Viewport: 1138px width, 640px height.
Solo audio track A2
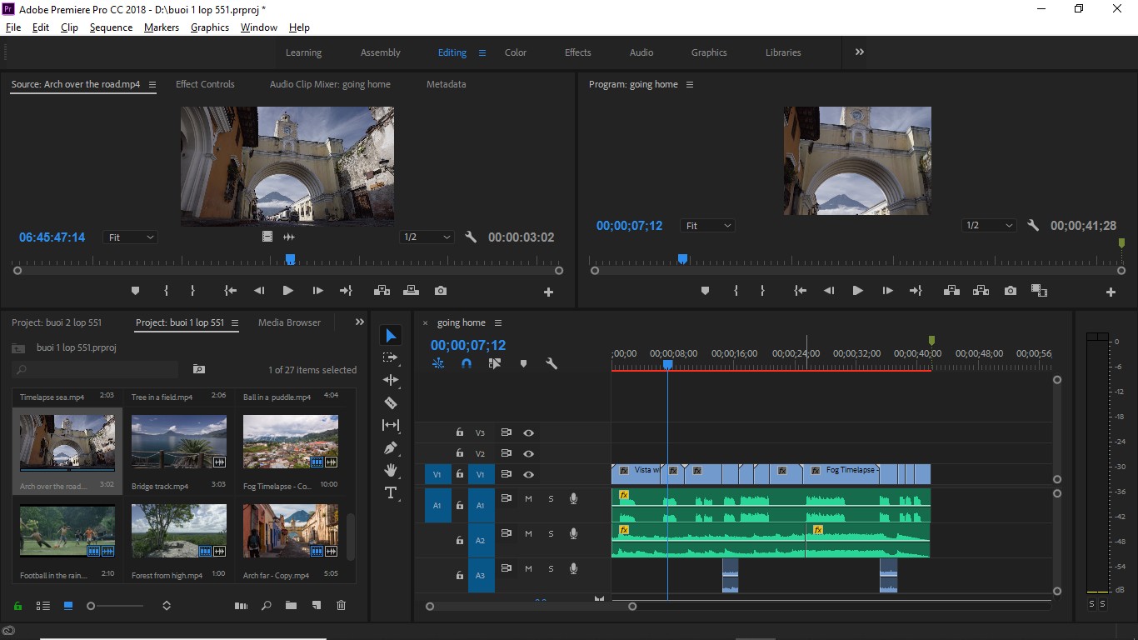tap(551, 534)
